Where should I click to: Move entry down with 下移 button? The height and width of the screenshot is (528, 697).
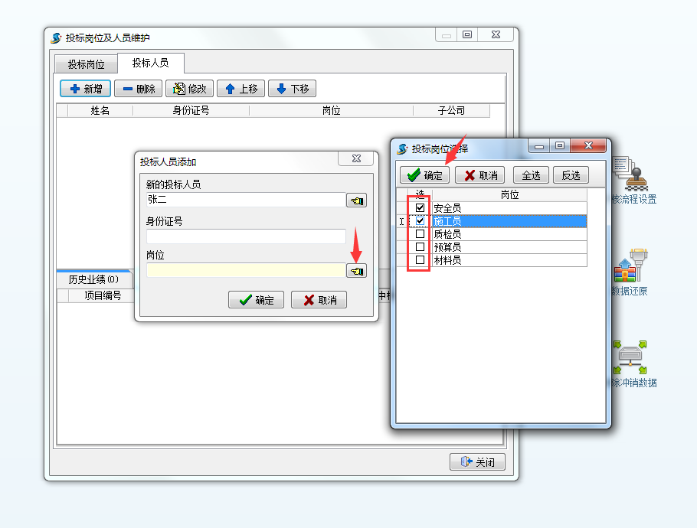click(292, 89)
